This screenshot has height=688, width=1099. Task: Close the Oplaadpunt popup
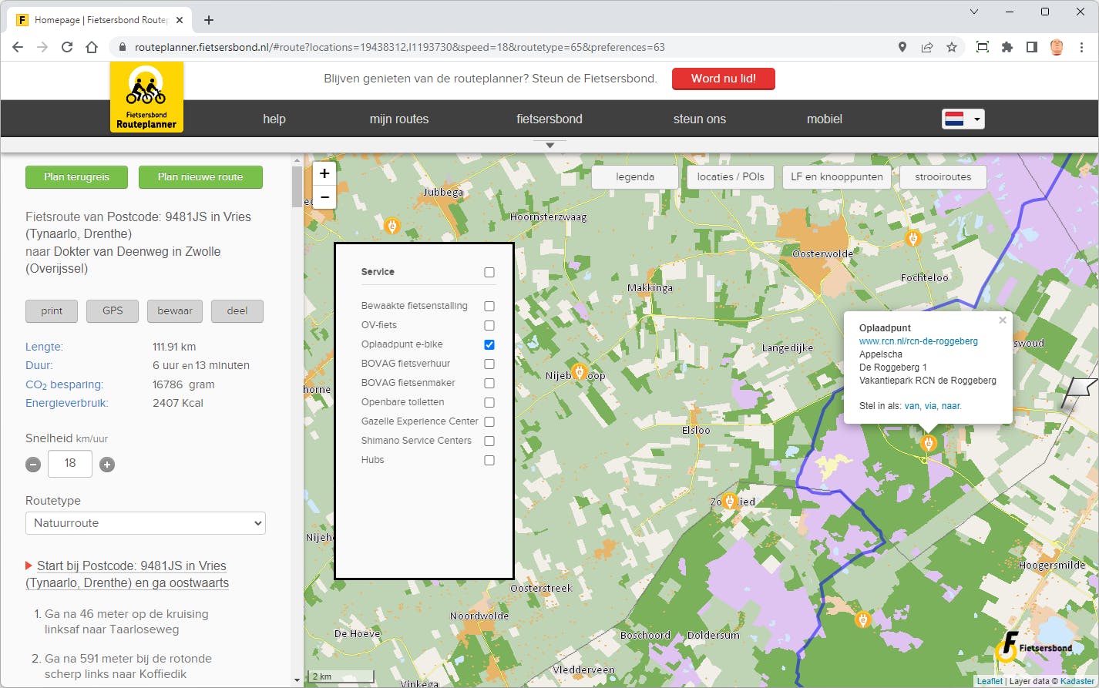(1002, 321)
